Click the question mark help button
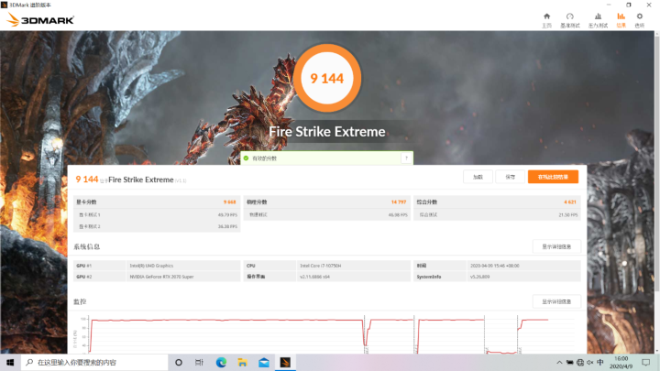 (406, 158)
